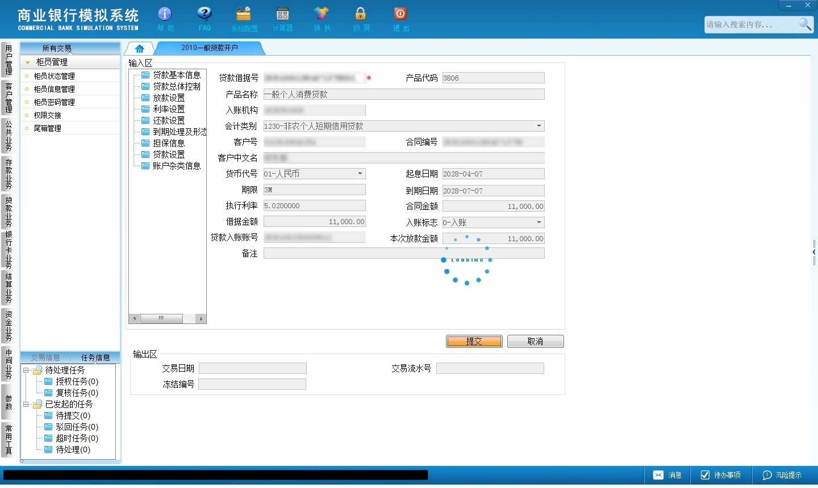Screen dimensions: 818x488
Task: Collapse the 已发起的任务 tree node
Action: (26, 405)
